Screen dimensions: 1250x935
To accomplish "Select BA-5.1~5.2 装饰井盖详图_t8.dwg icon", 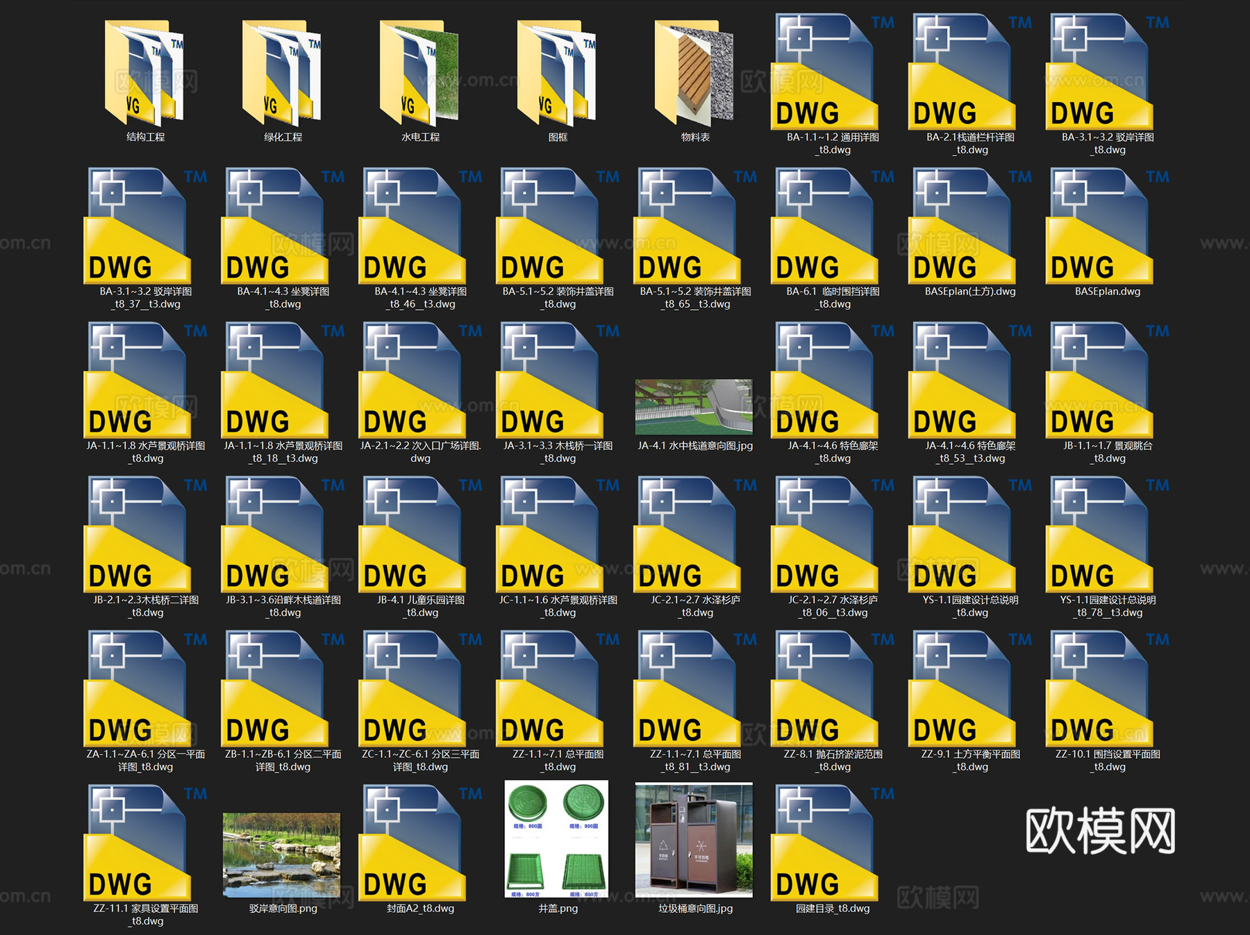I will 557,226.
